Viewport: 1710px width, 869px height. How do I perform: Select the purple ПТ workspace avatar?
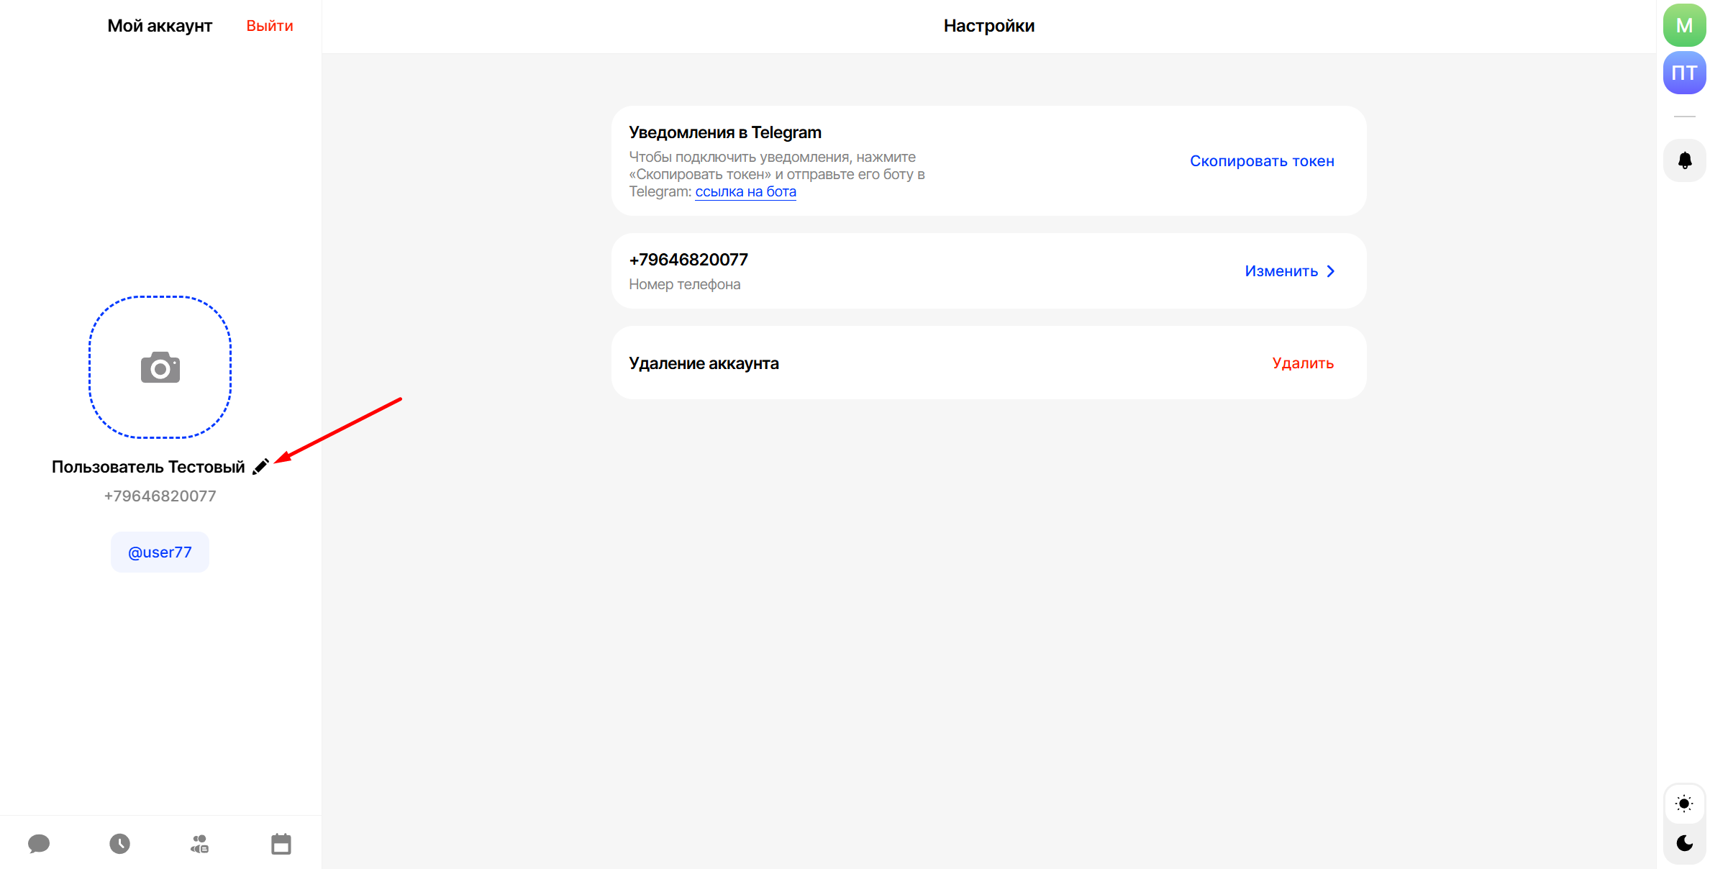pyautogui.click(x=1684, y=73)
